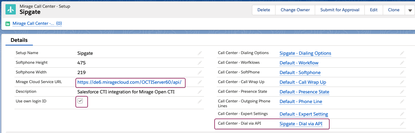
Task: Click Mirage Call Center - Setup header text
Action: click(45, 6)
